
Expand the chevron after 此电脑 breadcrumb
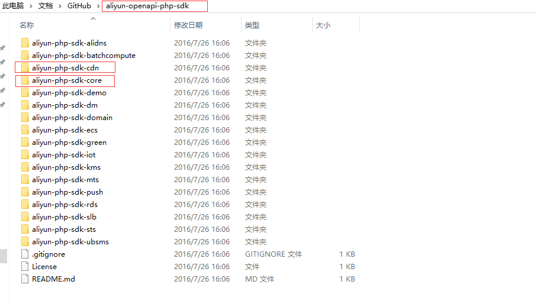pyautogui.click(x=31, y=6)
